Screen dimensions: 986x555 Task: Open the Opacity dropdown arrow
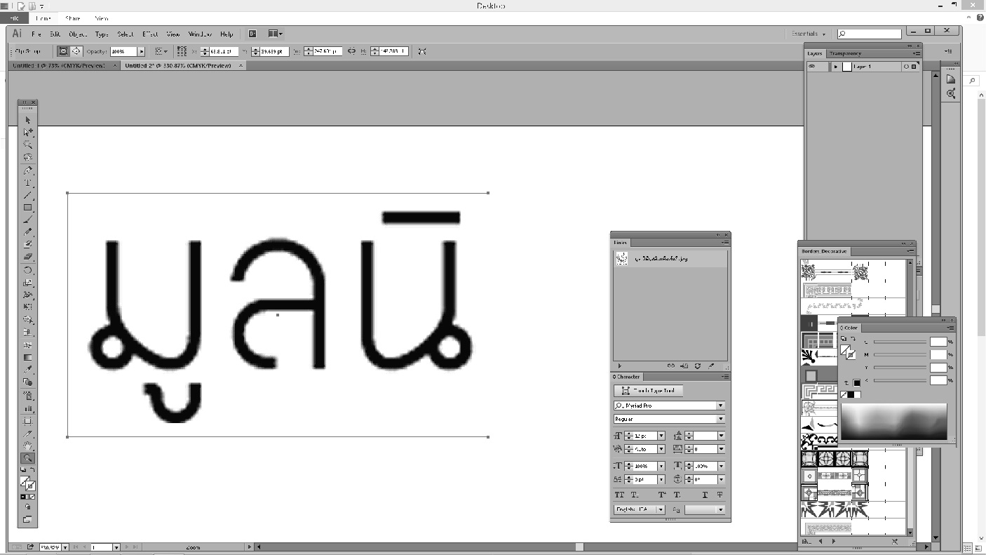click(x=141, y=51)
